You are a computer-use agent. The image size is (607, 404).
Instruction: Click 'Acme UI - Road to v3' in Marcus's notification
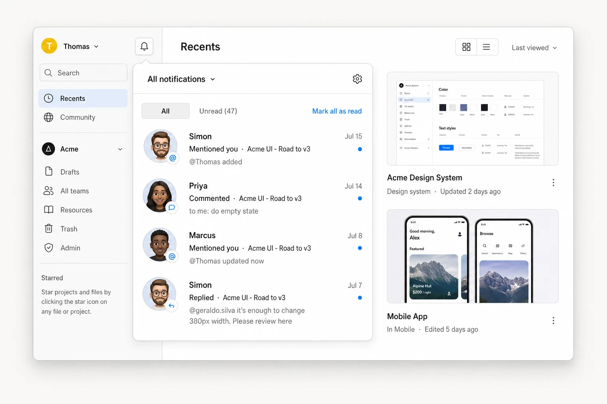pyautogui.click(x=279, y=248)
